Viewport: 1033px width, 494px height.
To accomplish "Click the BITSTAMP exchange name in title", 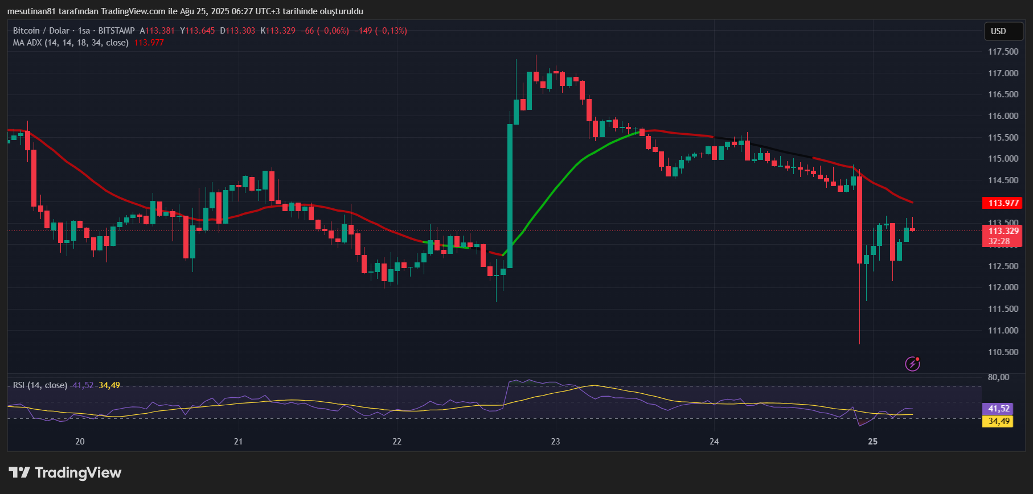I will click(116, 31).
